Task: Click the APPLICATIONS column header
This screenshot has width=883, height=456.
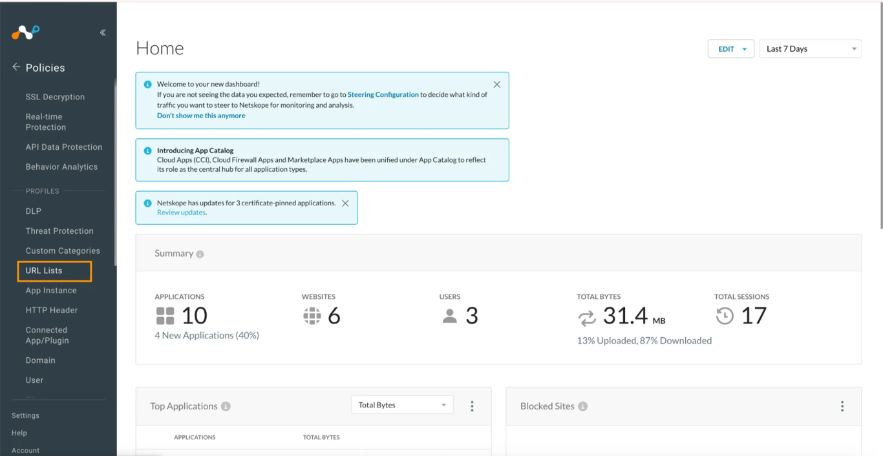Action: [195, 437]
